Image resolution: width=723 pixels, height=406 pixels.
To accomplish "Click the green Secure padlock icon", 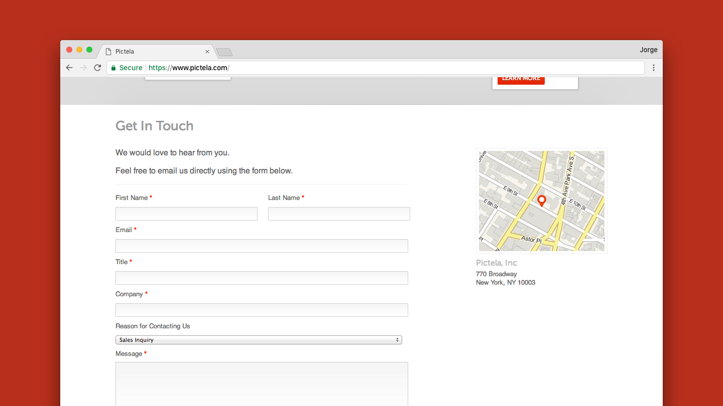I will 113,68.
